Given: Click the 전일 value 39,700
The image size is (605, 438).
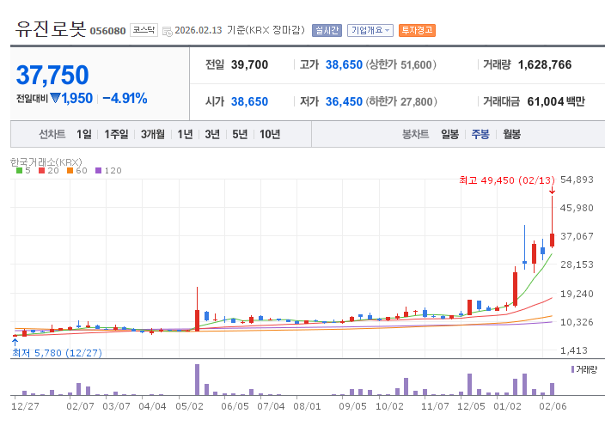Looking at the screenshot, I should pyautogui.click(x=249, y=64).
